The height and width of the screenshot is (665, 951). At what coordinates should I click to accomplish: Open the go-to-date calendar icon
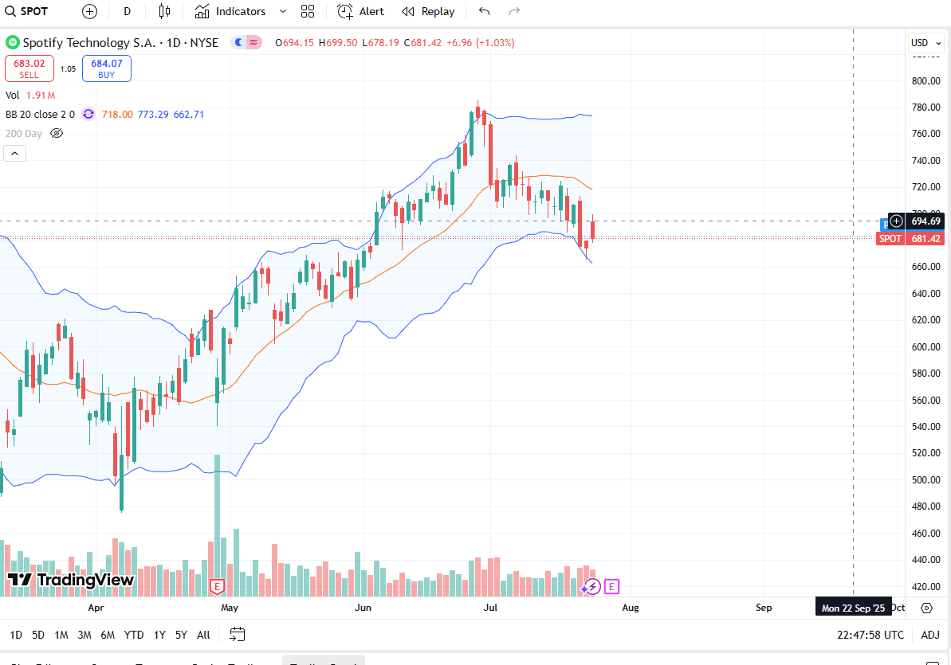pyautogui.click(x=237, y=635)
